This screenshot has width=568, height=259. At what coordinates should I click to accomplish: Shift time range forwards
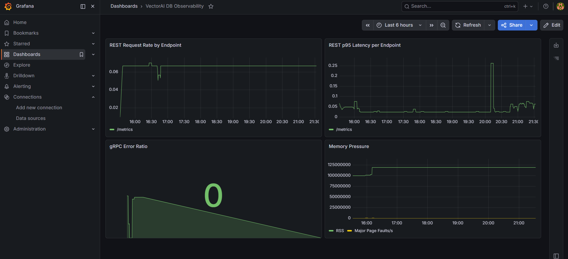(431, 25)
